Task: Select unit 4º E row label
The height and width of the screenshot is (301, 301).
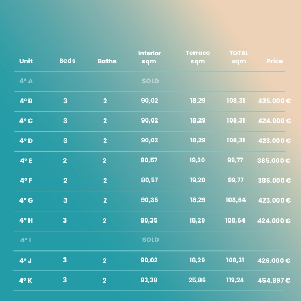Action: click(26, 161)
